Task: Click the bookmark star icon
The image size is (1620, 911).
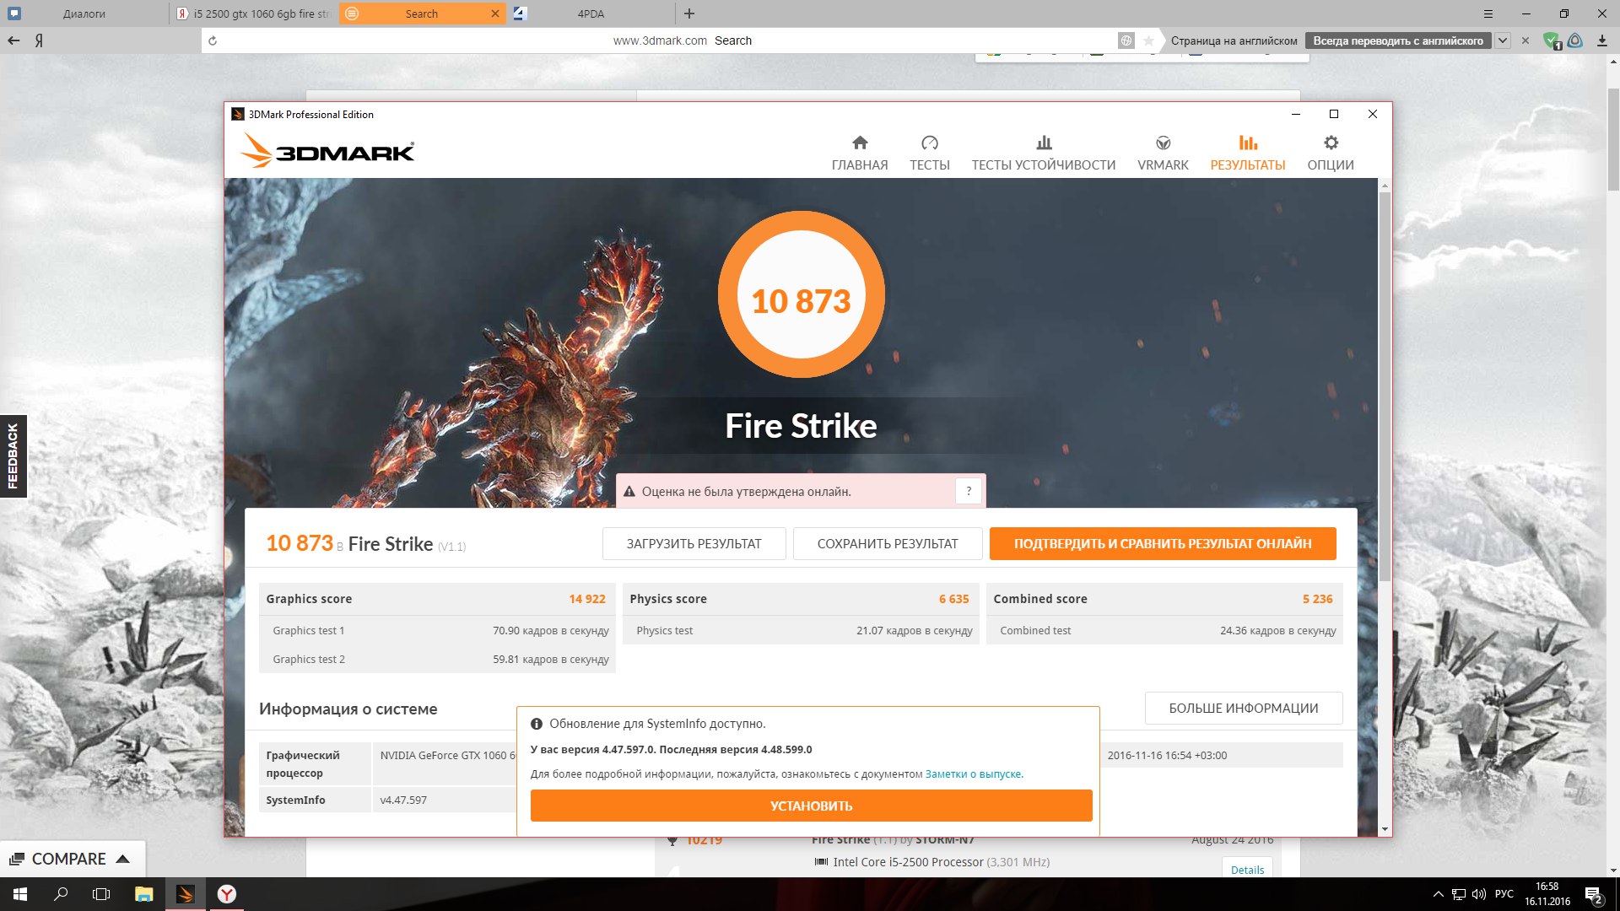Action: pos(1148,40)
